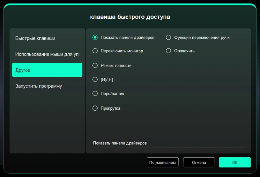Click the 'Отмена' button
This screenshot has width=260, height=177.
click(x=199, y=162)
